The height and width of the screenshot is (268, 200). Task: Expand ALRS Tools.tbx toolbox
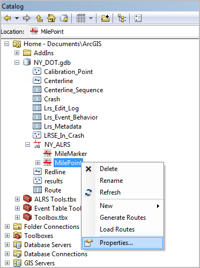(x=17, y=199)
